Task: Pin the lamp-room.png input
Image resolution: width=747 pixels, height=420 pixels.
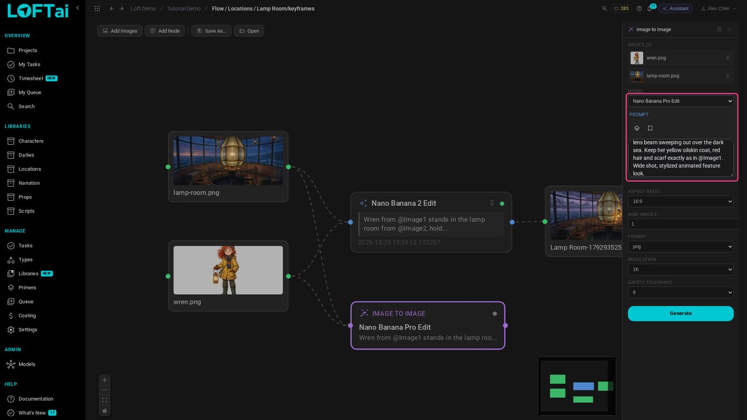Action: (727, 76)
